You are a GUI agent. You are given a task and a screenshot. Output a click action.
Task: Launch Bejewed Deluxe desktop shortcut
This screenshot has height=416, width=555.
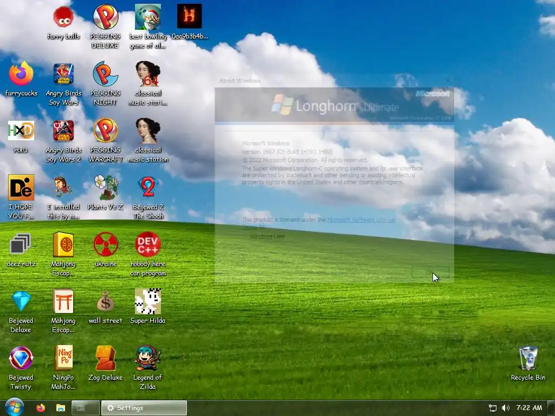point(21,311)
